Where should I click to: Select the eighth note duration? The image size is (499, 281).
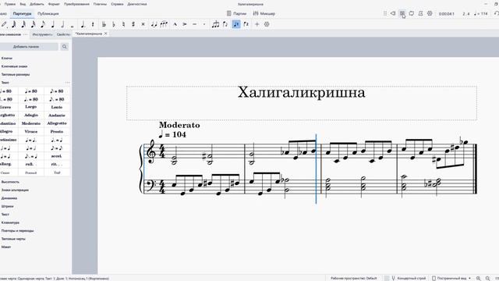(x=43, y=24)
